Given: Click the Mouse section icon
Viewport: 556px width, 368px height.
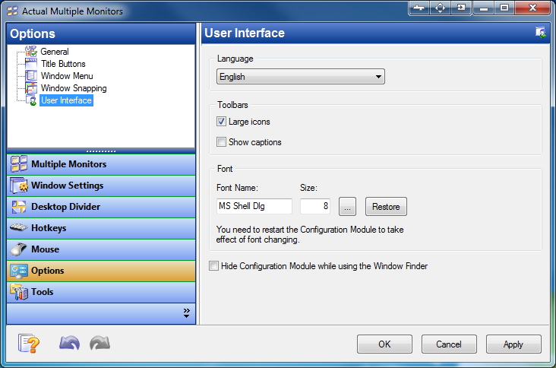Looking at the screenshot, I should tap(18, 249).
